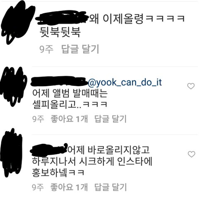The image size is (199, 199).
Task: Tap the heart on the 인스타에 홍보하넬 comment
Action: click(192, 154)
